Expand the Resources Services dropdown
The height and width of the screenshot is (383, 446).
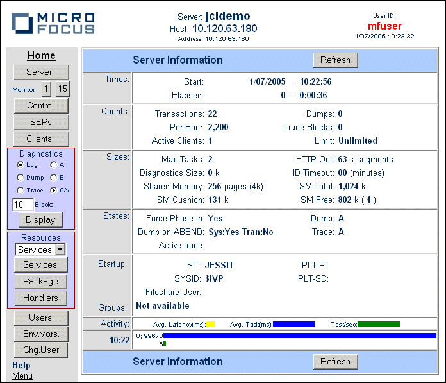coord(60,250)
